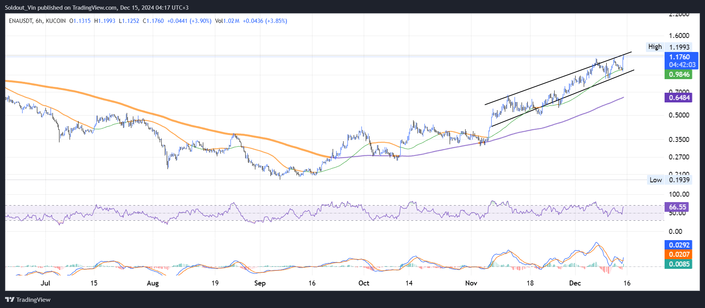This screenshot has width=705, height=308.
Task: Click the Aug date label on time axis
Action: (x=153, y=283)
